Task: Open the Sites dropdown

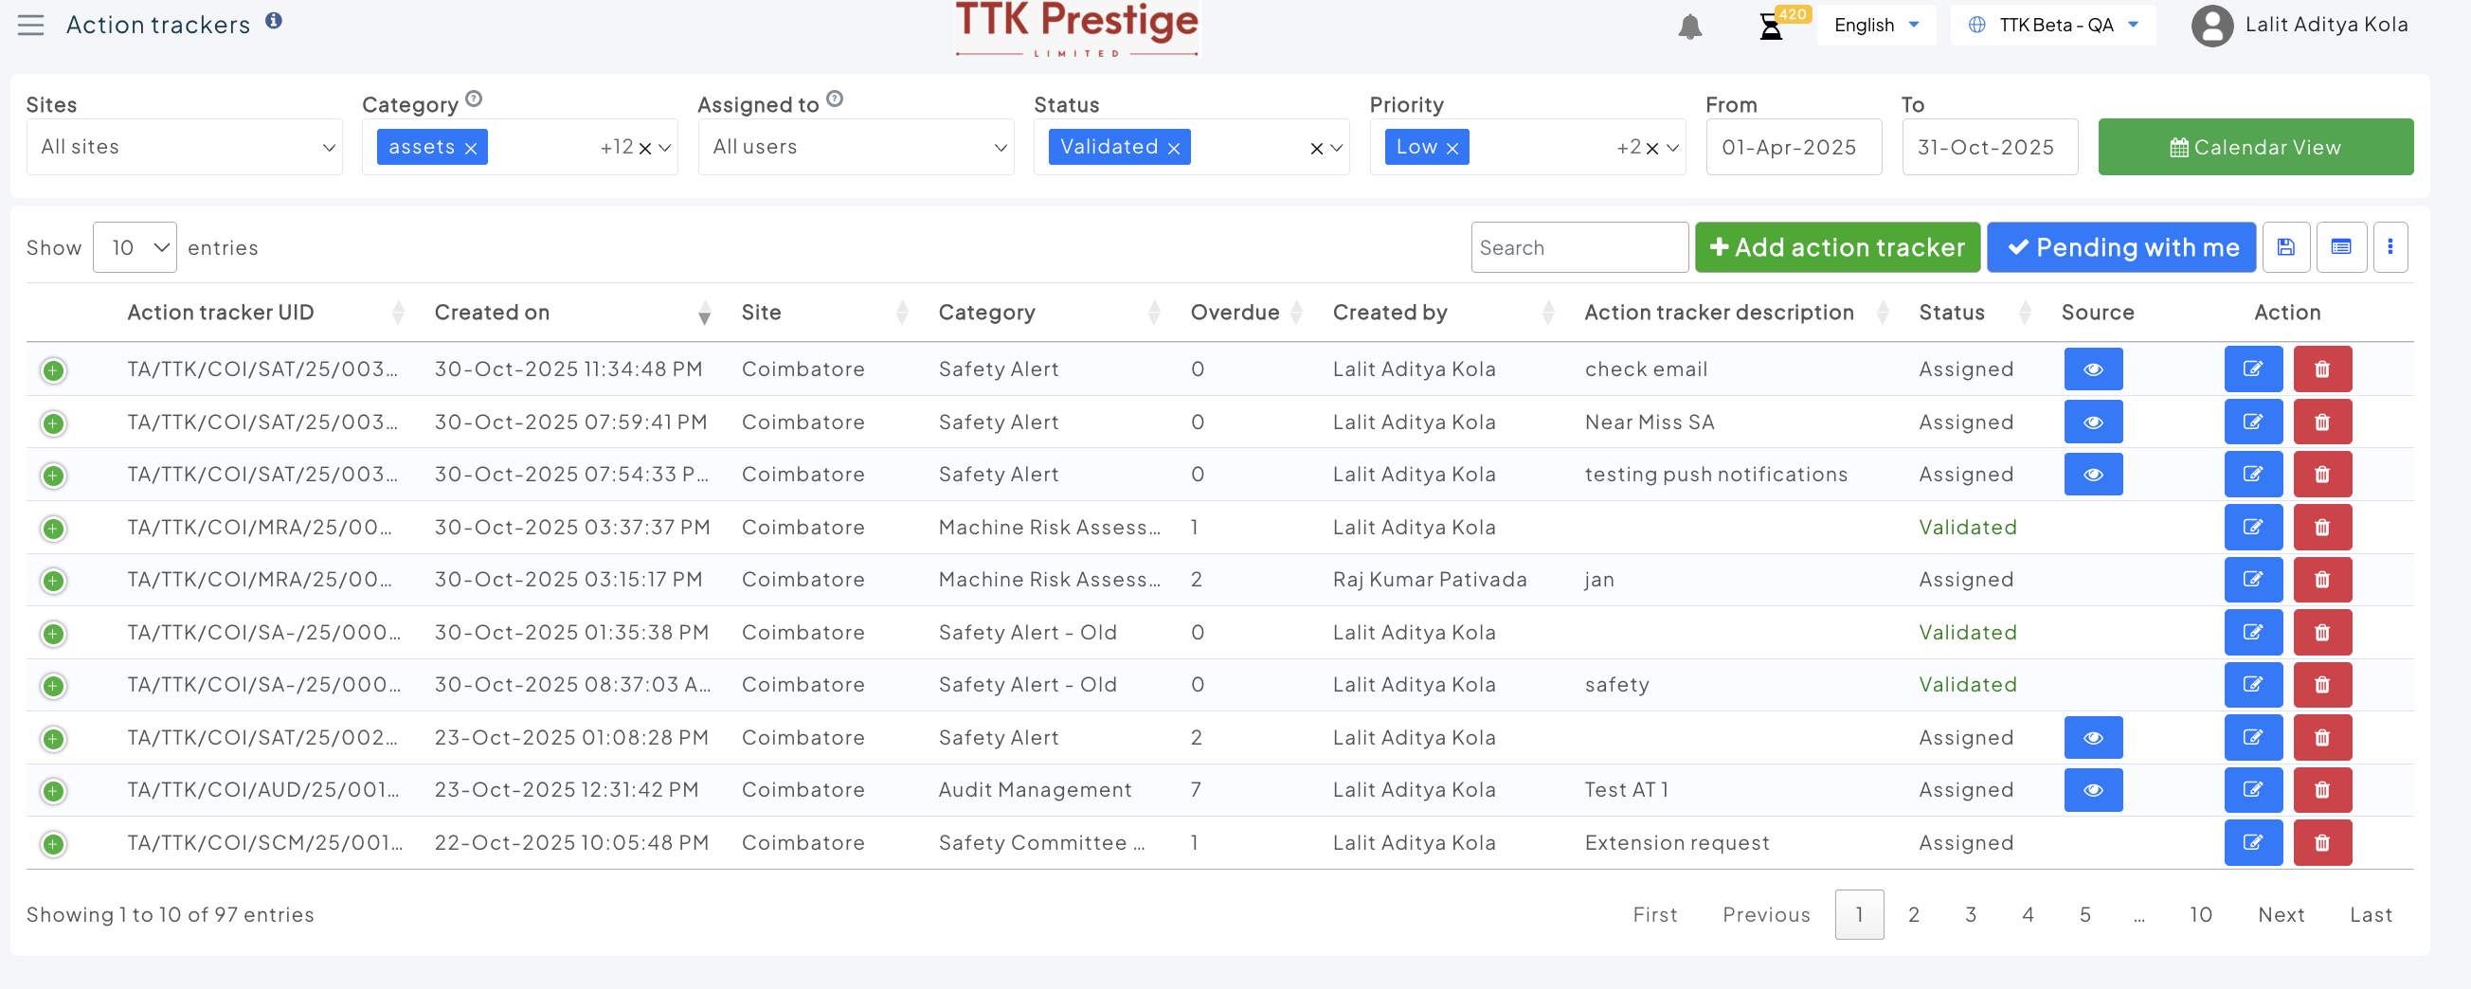Action: point(184,147)
